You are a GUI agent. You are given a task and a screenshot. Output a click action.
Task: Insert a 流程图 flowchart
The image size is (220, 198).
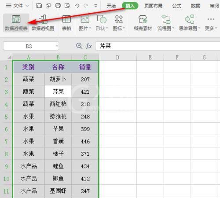click(165, 23)
